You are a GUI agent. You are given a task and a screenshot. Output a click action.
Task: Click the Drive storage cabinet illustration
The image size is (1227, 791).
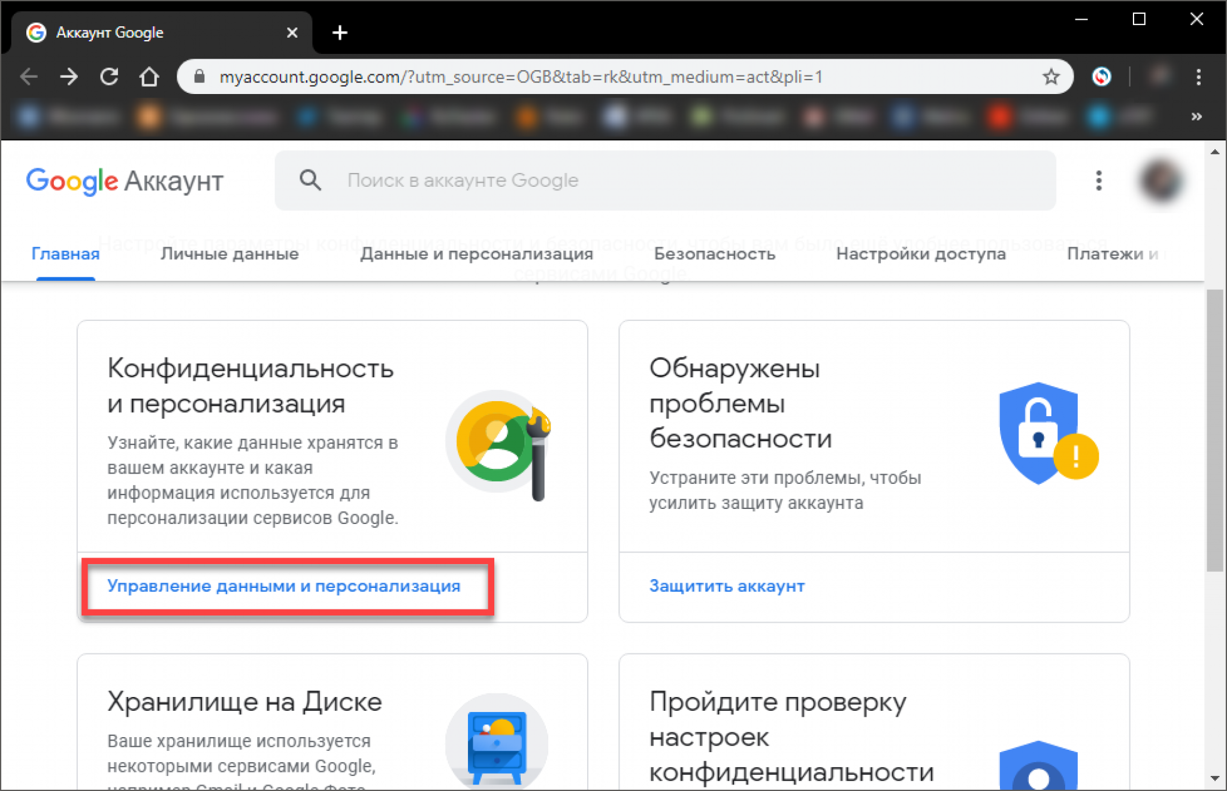coord(497,741)
